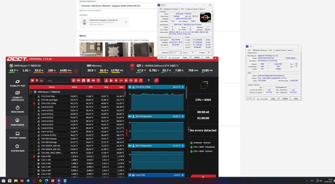Open Graphics tab in the CPU-Z CPU window
335x184 pixels.
189,9
